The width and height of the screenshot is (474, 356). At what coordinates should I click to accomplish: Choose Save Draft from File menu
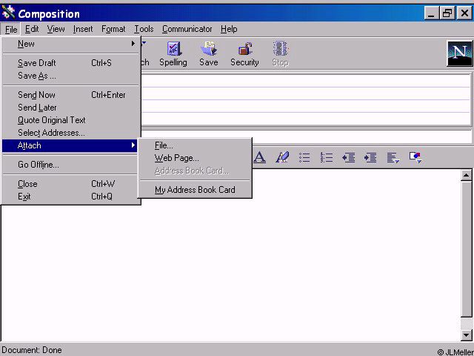tap(71, 63)
